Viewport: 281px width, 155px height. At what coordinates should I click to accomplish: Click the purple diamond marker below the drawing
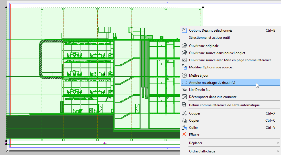pos(104,143)
